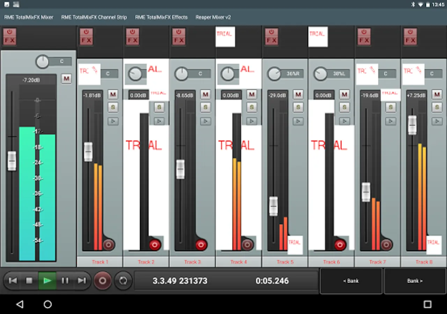Viewport: 447px width, 314px height.
Task: Mute the master channel
Action: tap(66, 79)
